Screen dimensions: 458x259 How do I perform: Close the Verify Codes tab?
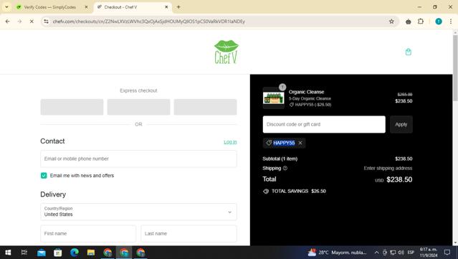point(86,7)
